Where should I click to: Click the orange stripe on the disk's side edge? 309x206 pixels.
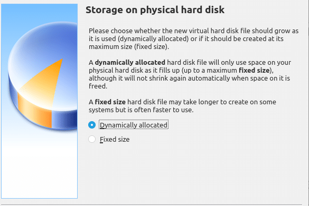tap(35, 110)
